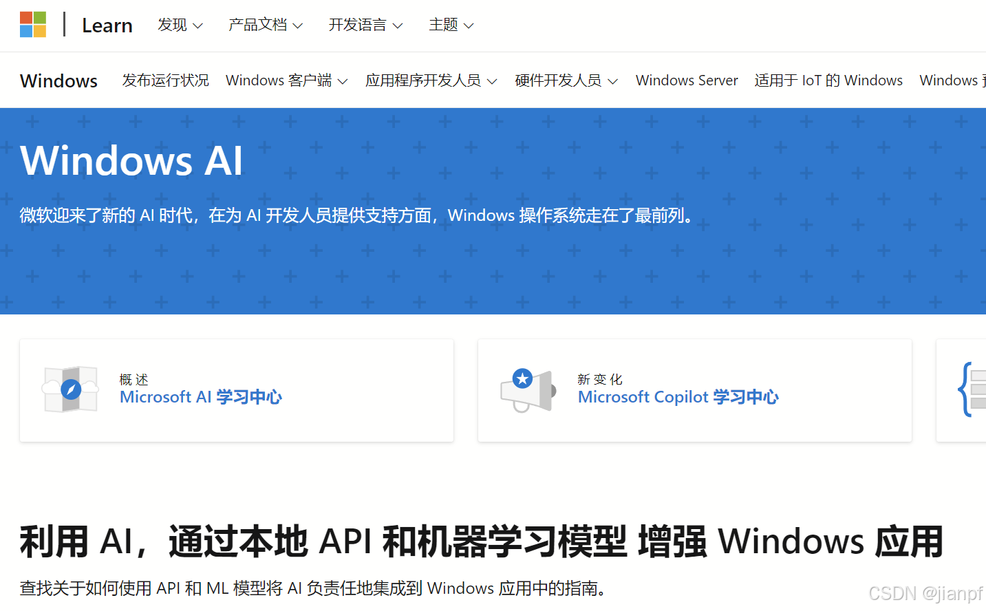Expand the Windows 客户端 menu
This screenshot has height=611, width=986.
coord(287,81)
